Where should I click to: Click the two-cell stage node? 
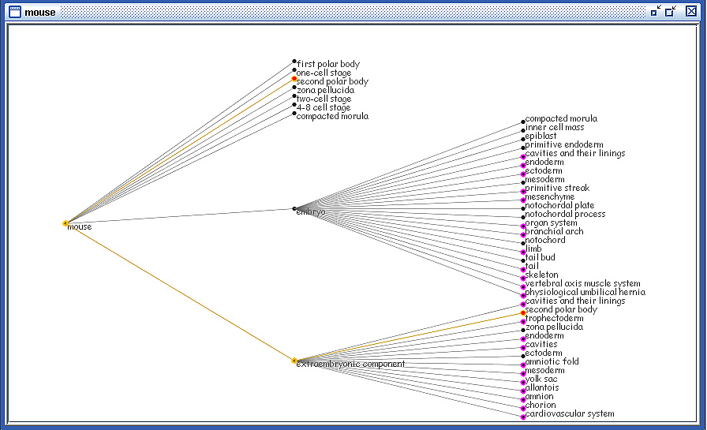294,96
